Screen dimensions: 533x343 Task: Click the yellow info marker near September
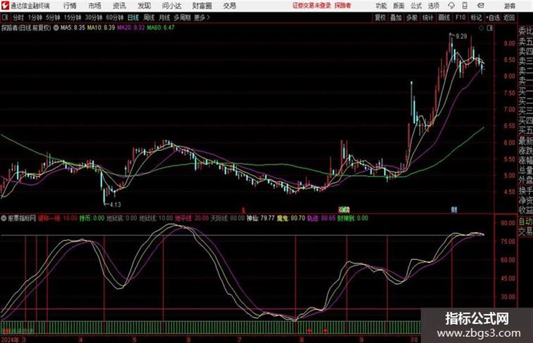[343, 210]
